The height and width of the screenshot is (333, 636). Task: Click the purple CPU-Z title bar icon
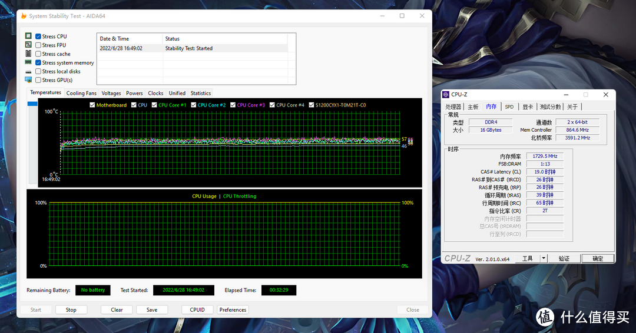446,94
